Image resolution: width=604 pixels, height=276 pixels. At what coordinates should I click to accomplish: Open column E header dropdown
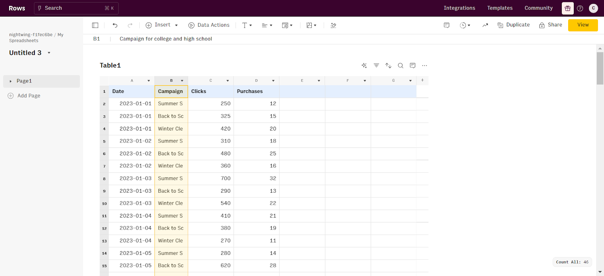tap(319, 81)
